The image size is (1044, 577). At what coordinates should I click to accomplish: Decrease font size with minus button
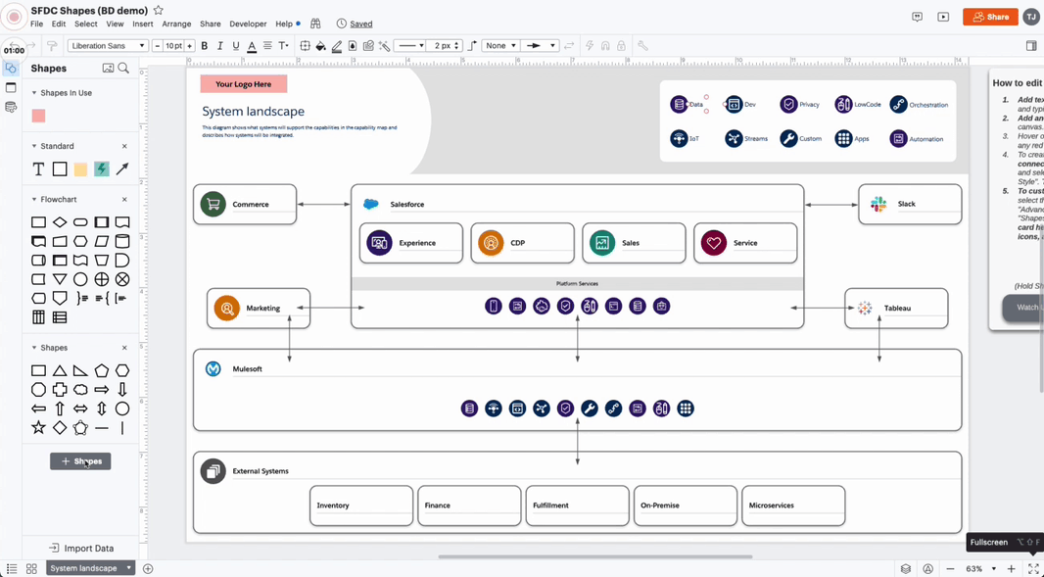[157, 46]
